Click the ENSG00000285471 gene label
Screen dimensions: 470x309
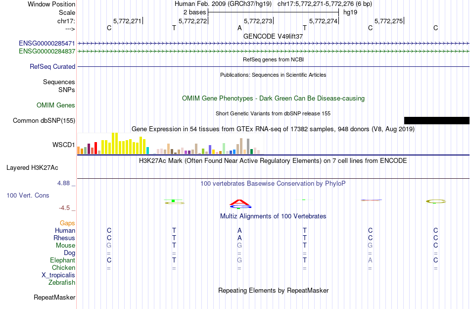47,43
